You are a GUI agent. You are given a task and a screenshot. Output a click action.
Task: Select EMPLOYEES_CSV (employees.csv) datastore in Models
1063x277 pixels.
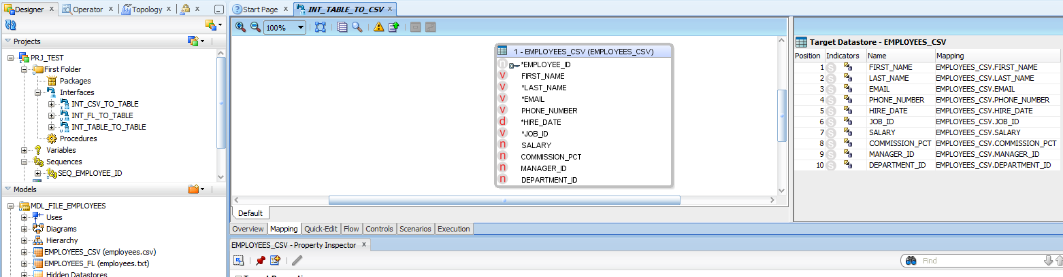tap(99, 252)
